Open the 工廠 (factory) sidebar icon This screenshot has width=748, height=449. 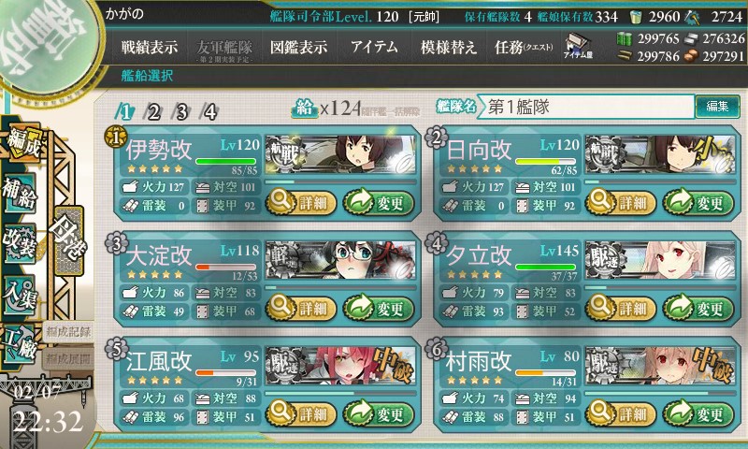pos(19,343)
